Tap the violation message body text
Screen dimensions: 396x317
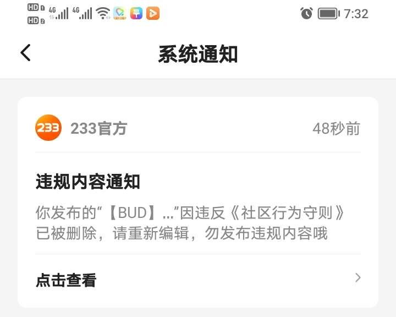190,223
